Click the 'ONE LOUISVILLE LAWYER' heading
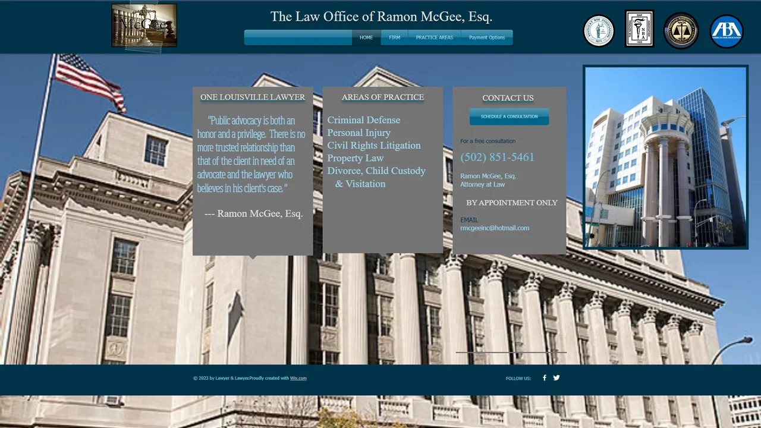 (253, 97)
